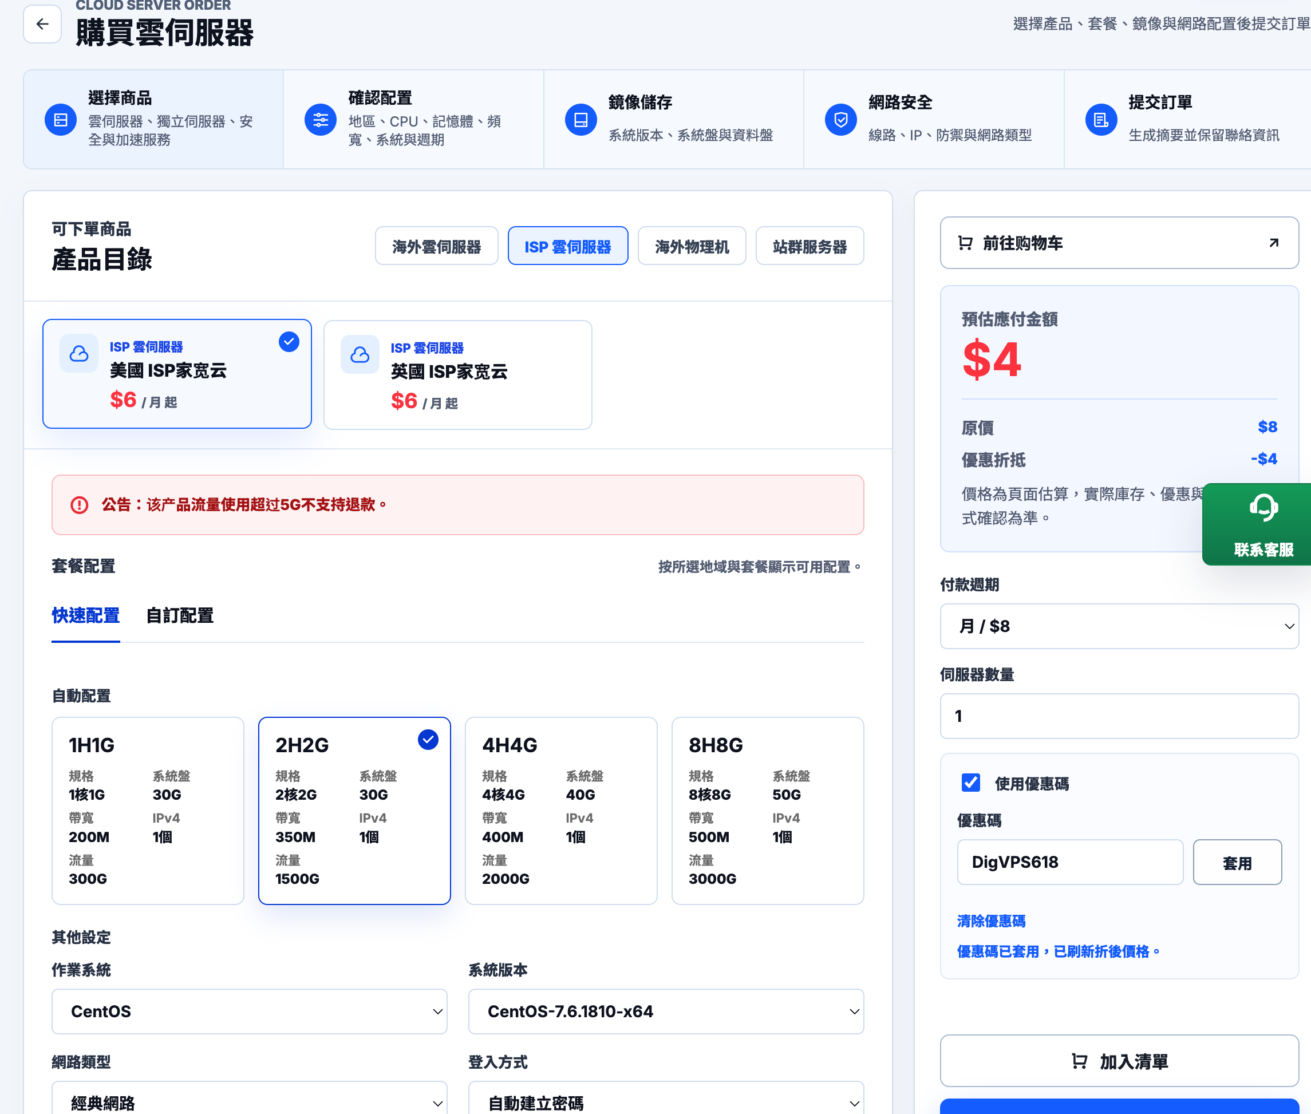
Task: Click the 網路安全 shield icon
Action: tap(841, 119)
